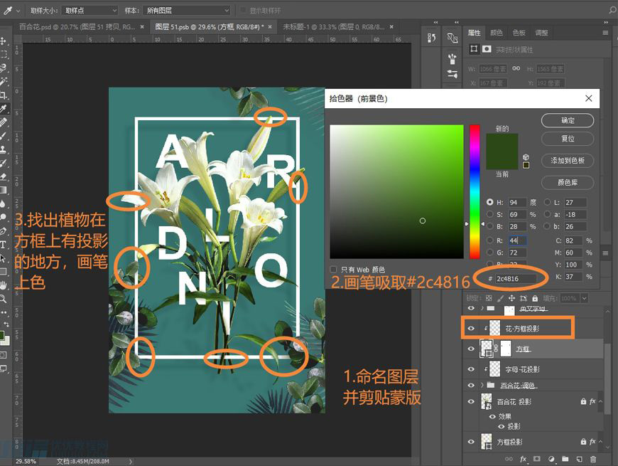Screen dimensions: 618x466
Task: Click the Add layer mask icon
Action: coord(535,460)
